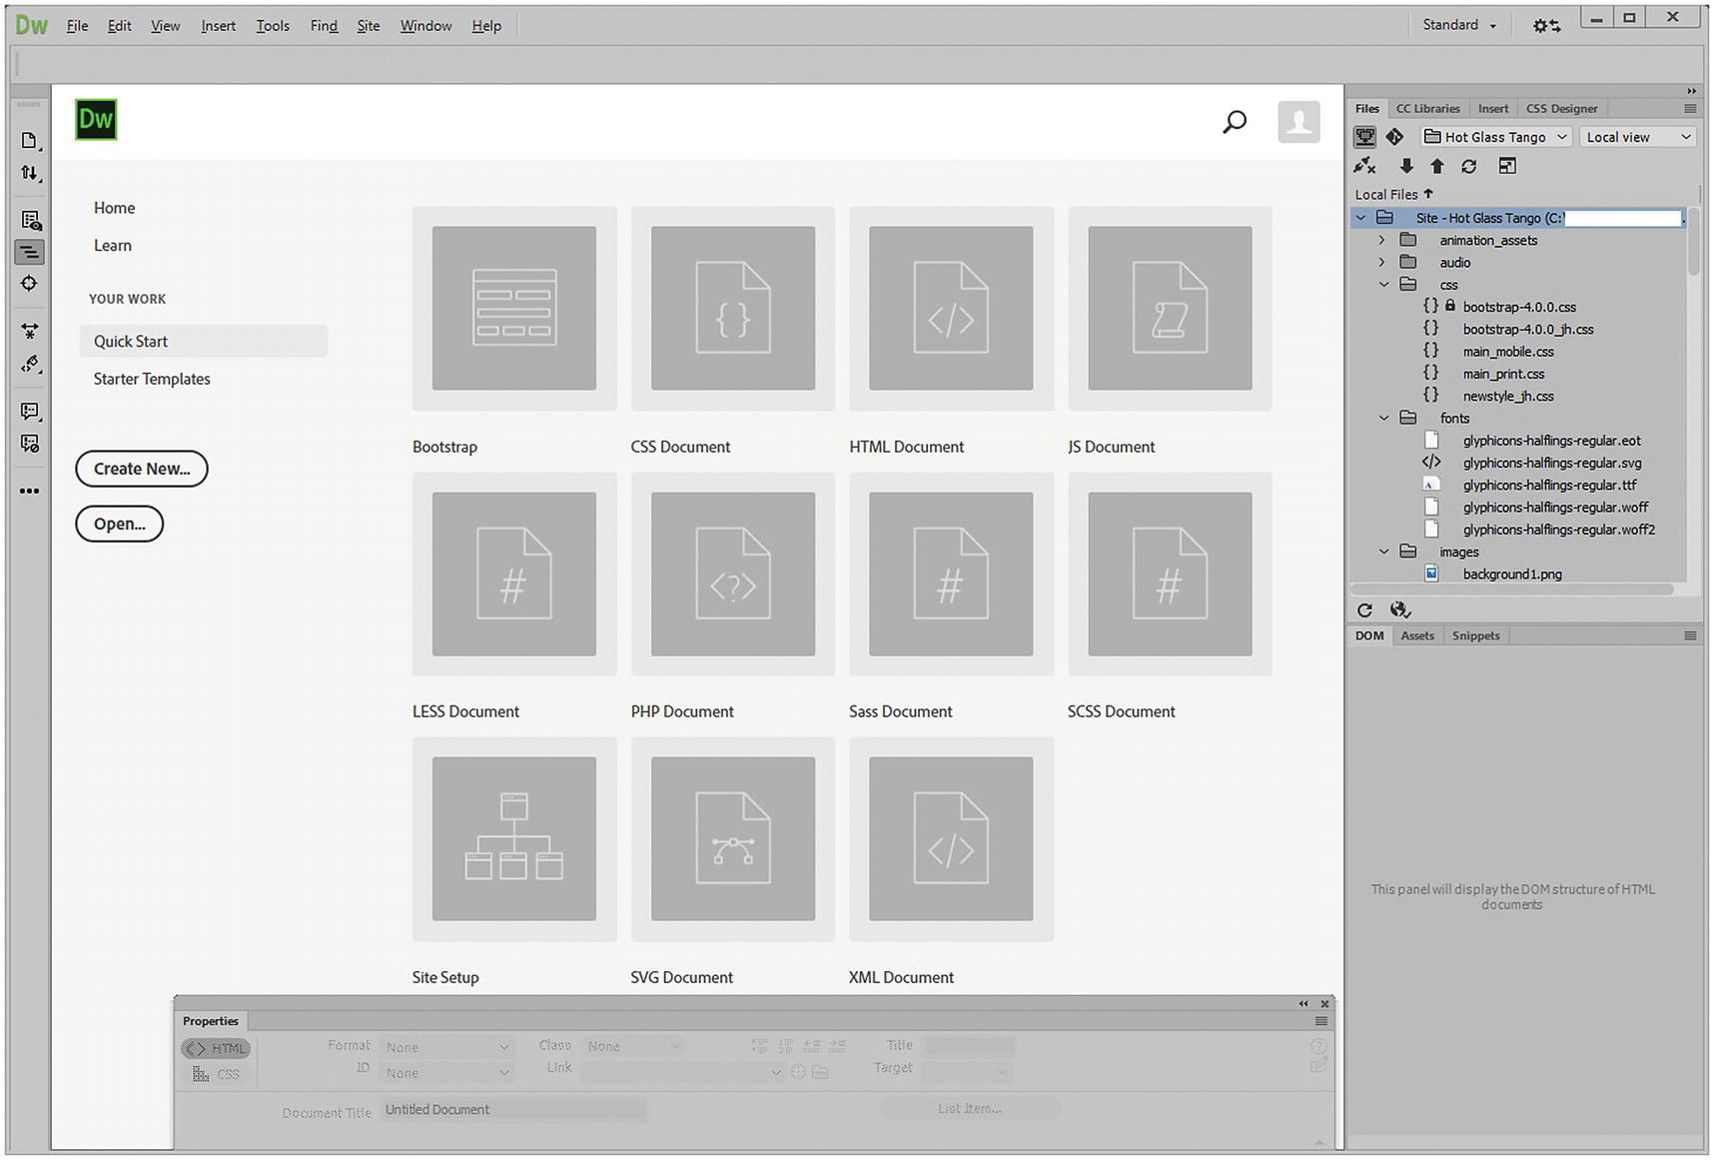Click the File Management arrows icon
Screen dimensions: 1714x1160
pos(29,174)
